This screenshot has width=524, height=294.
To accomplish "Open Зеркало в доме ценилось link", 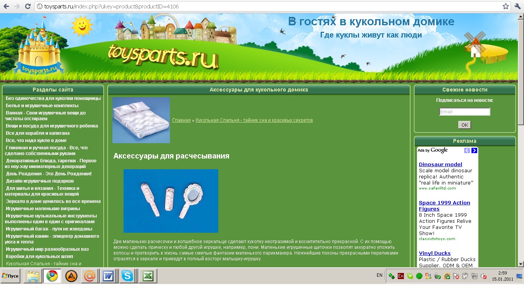I will (x=53, y=201).
